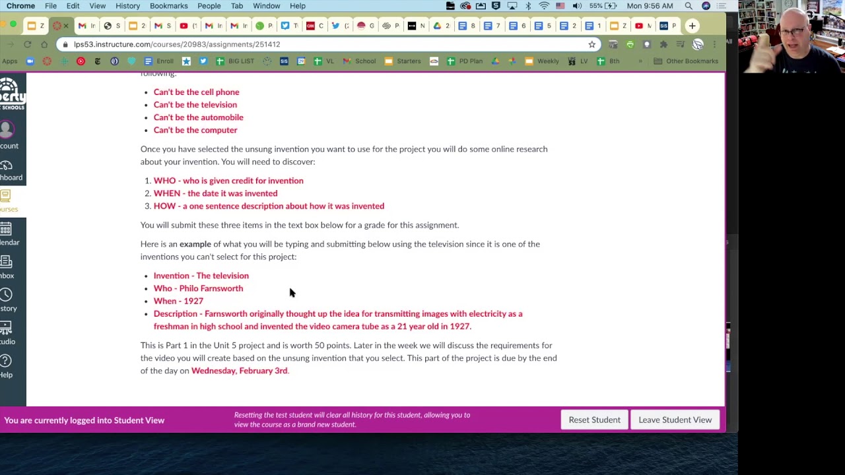Open the Calendar icon in Canvas sidebar

tap(6, 229)
